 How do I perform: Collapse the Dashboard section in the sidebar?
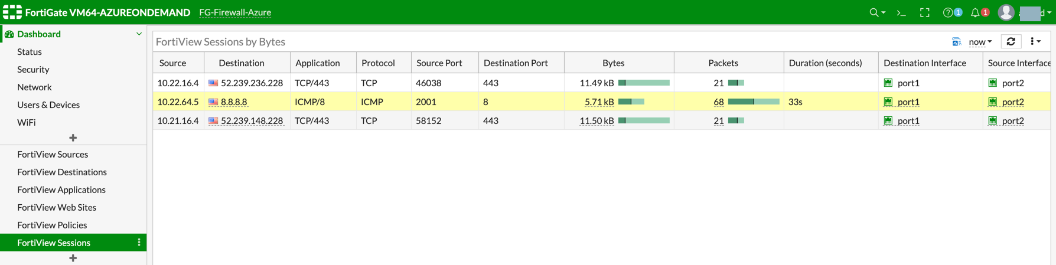(139, 34)
